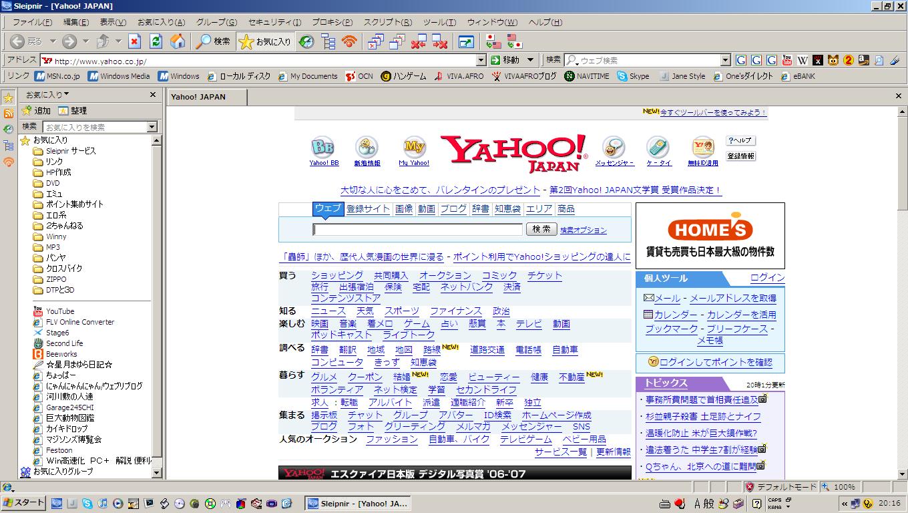The width and height of the screenshot is (908, 513).
Task: Open the ショッピング link
Action: click(337, 275)
